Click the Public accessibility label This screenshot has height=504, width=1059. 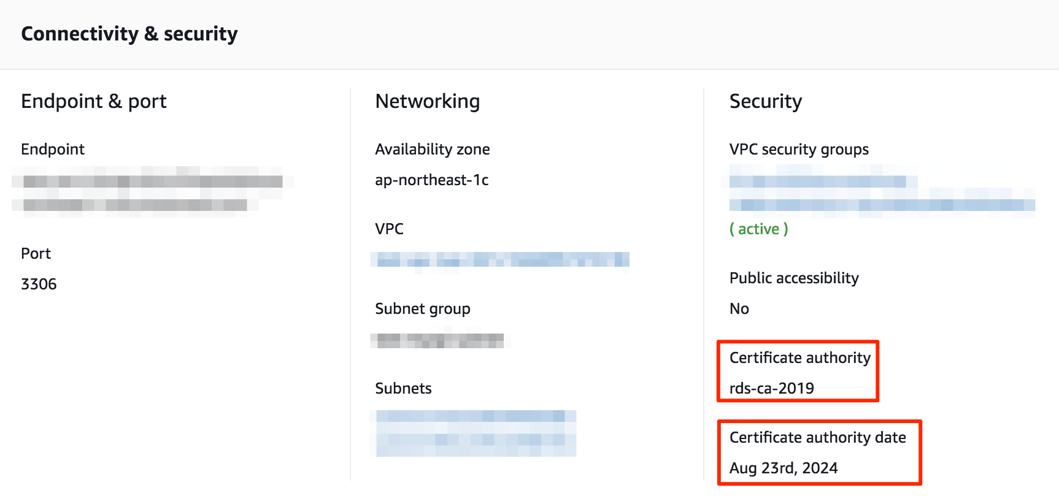click(794, 278)
